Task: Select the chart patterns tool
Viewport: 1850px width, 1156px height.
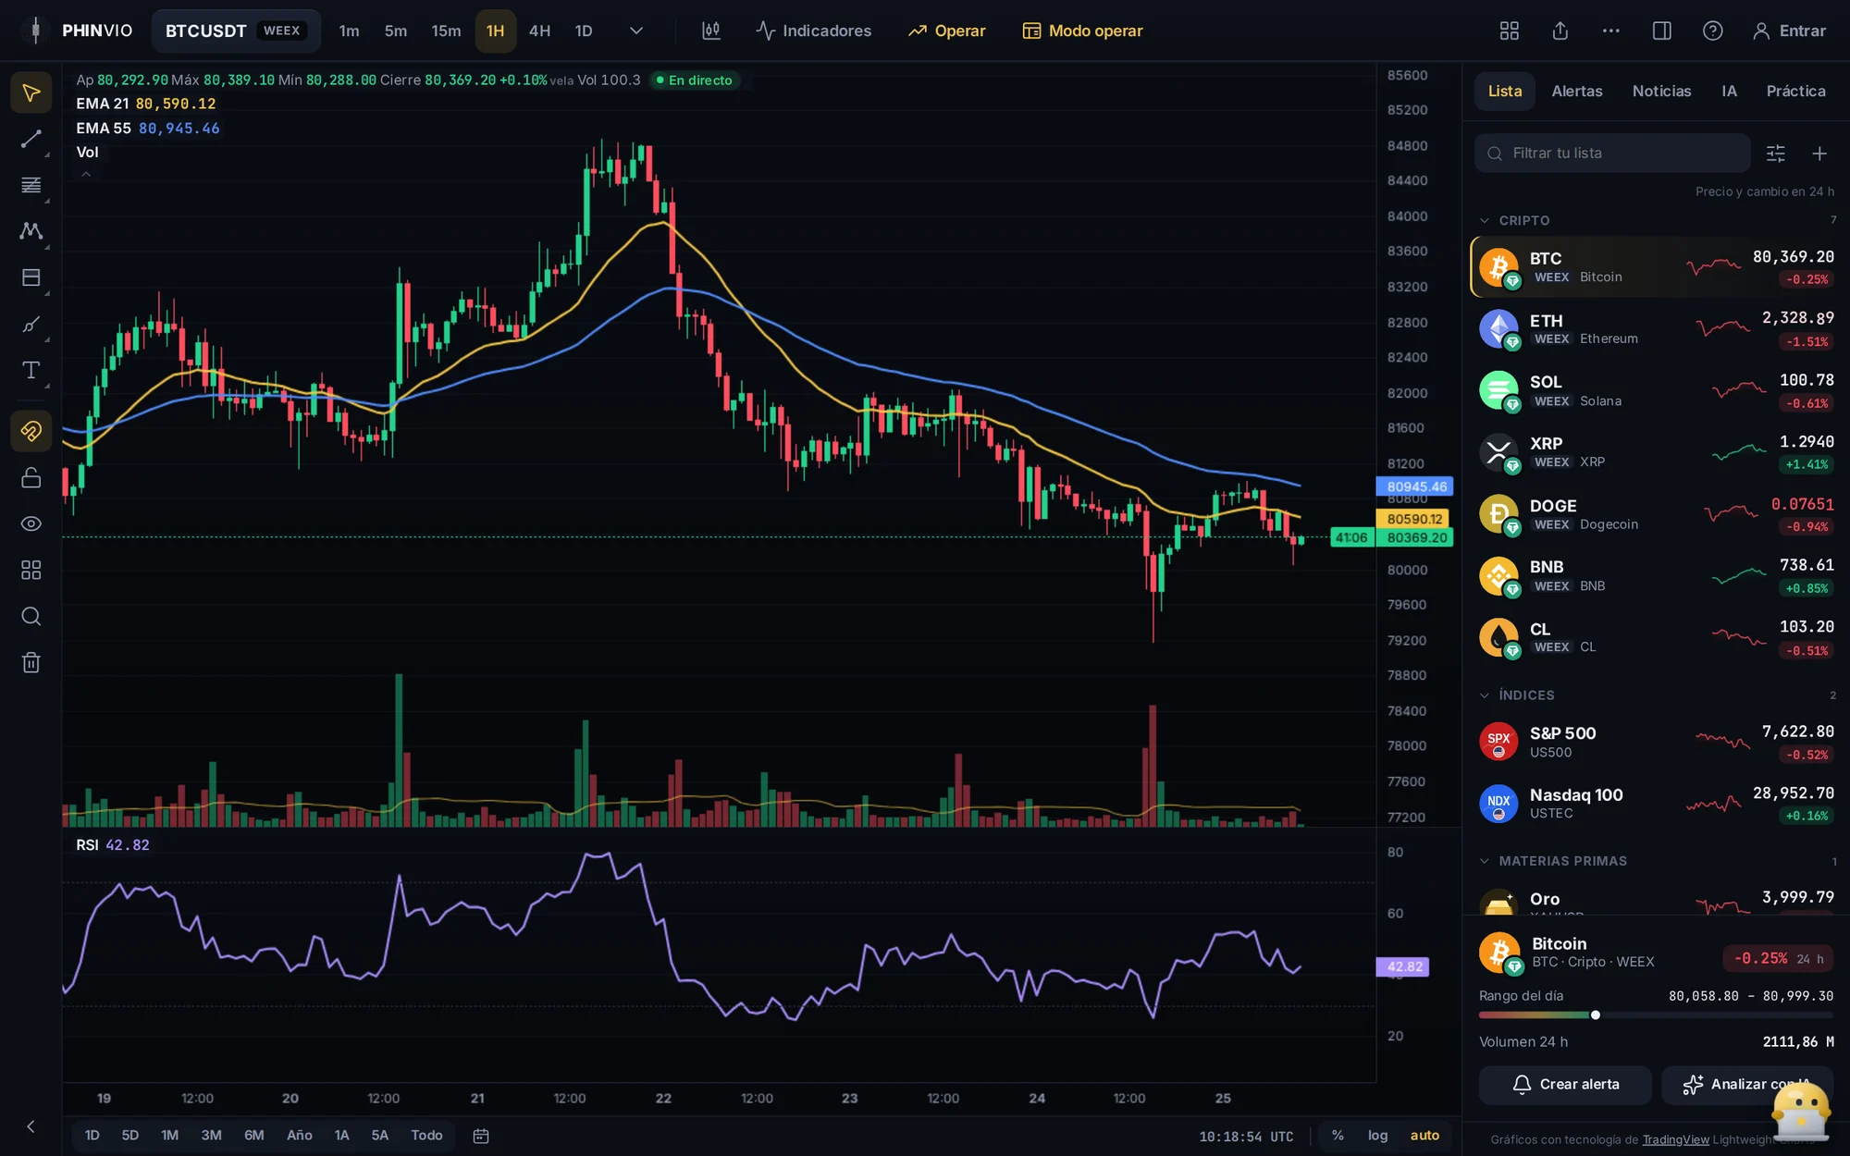Action: click(x=31, y=231)
